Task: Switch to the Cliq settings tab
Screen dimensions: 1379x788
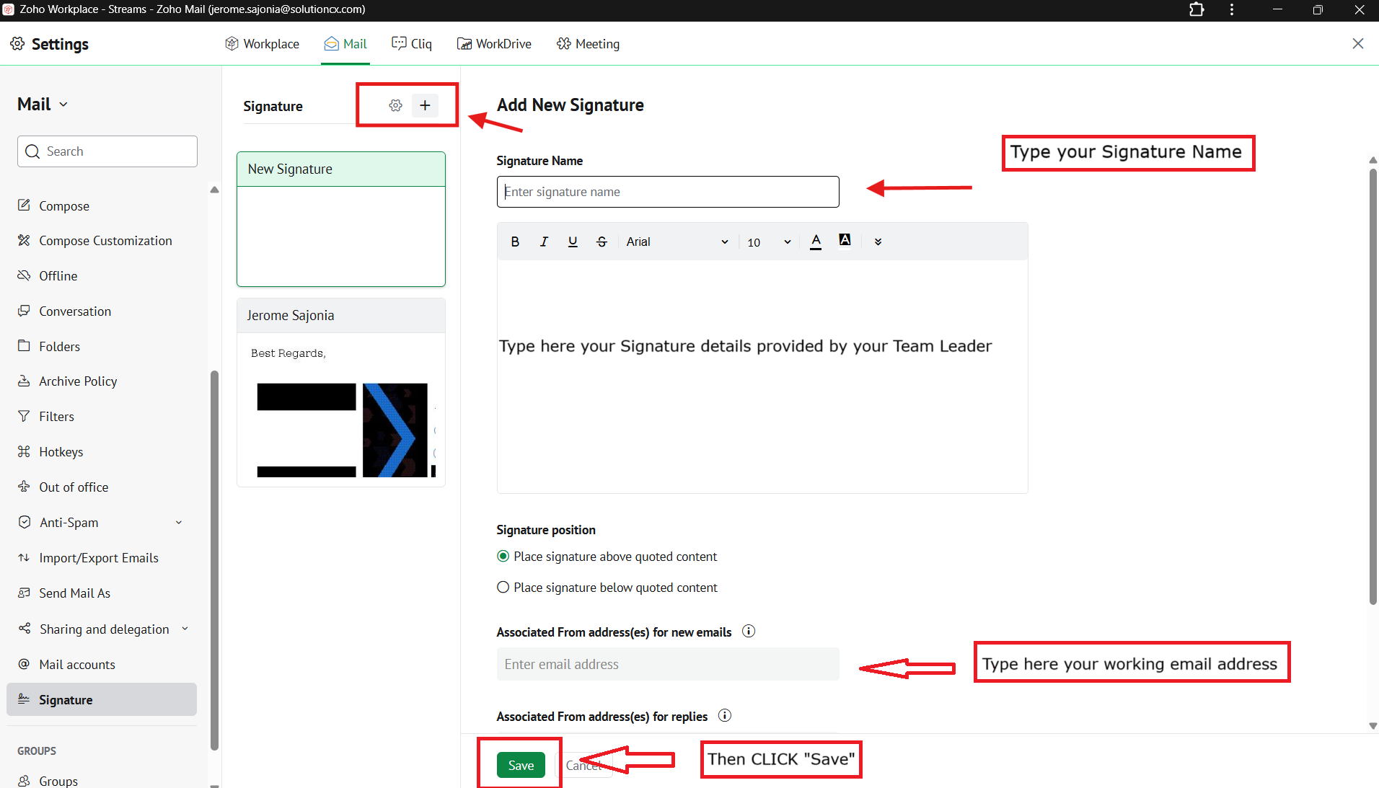Action: click(412, 44)
